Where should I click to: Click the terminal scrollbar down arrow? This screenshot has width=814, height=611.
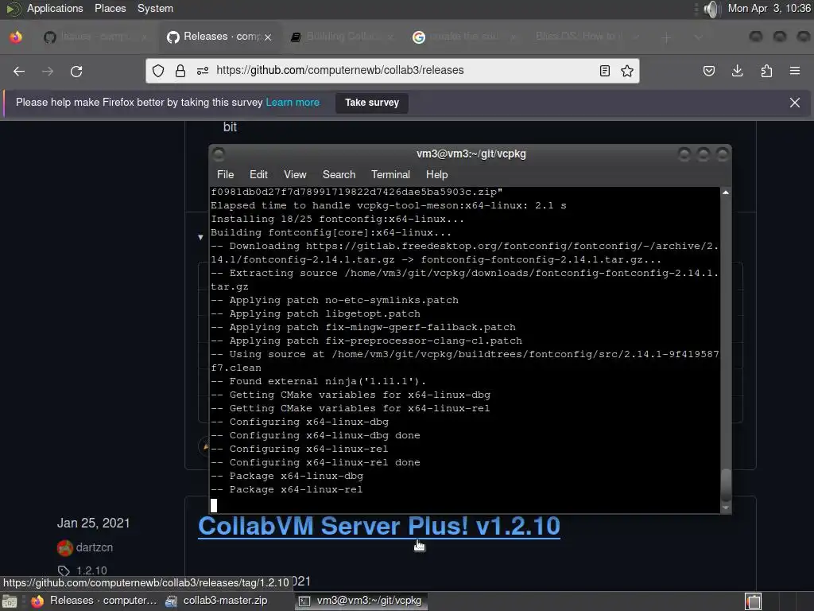726,508
